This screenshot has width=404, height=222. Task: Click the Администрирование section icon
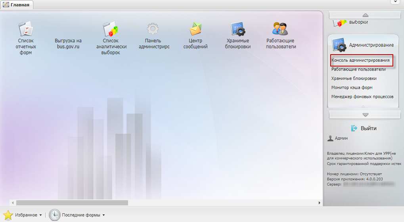(339, 45)
